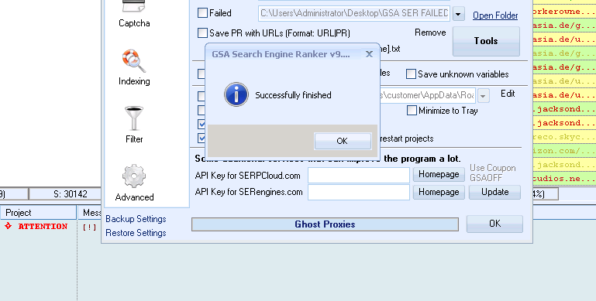Toggle Save PR with URLs checkbox

click(202, 33)
